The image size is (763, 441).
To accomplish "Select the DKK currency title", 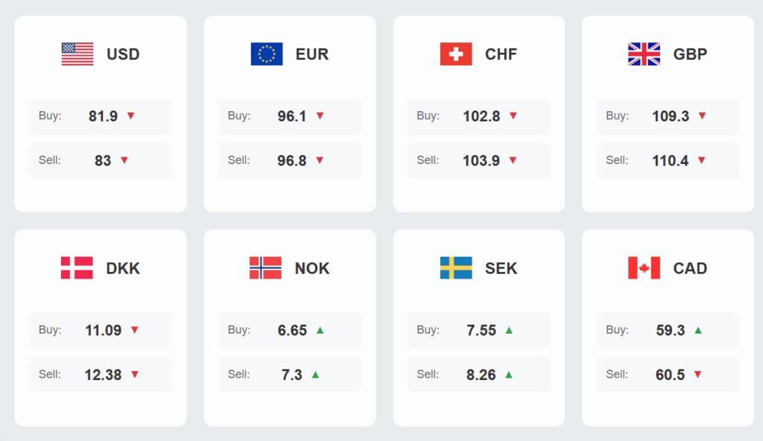I will (123, 268).
